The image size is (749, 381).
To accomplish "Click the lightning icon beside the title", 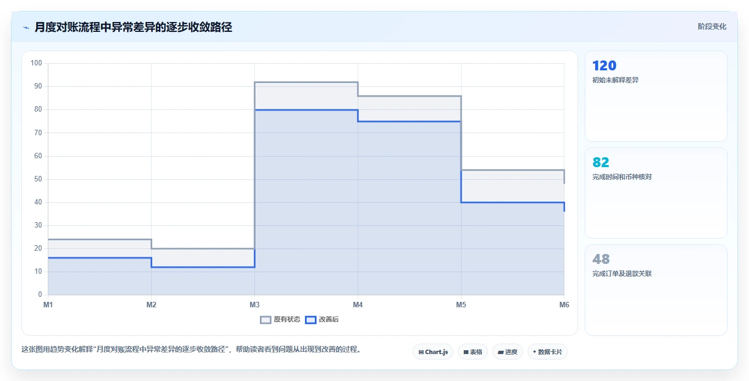I will pyautogui.click(x=26, y=27).
